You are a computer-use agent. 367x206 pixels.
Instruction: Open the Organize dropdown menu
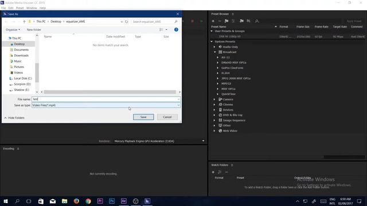tap(13, 30)
